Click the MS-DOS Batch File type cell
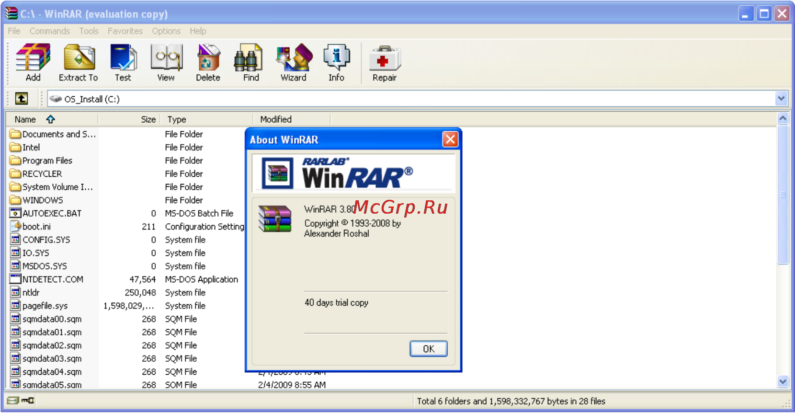 pos(199,213)
